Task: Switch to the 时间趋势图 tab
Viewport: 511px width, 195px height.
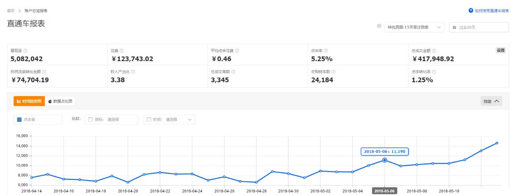Action: pos(29,101)
